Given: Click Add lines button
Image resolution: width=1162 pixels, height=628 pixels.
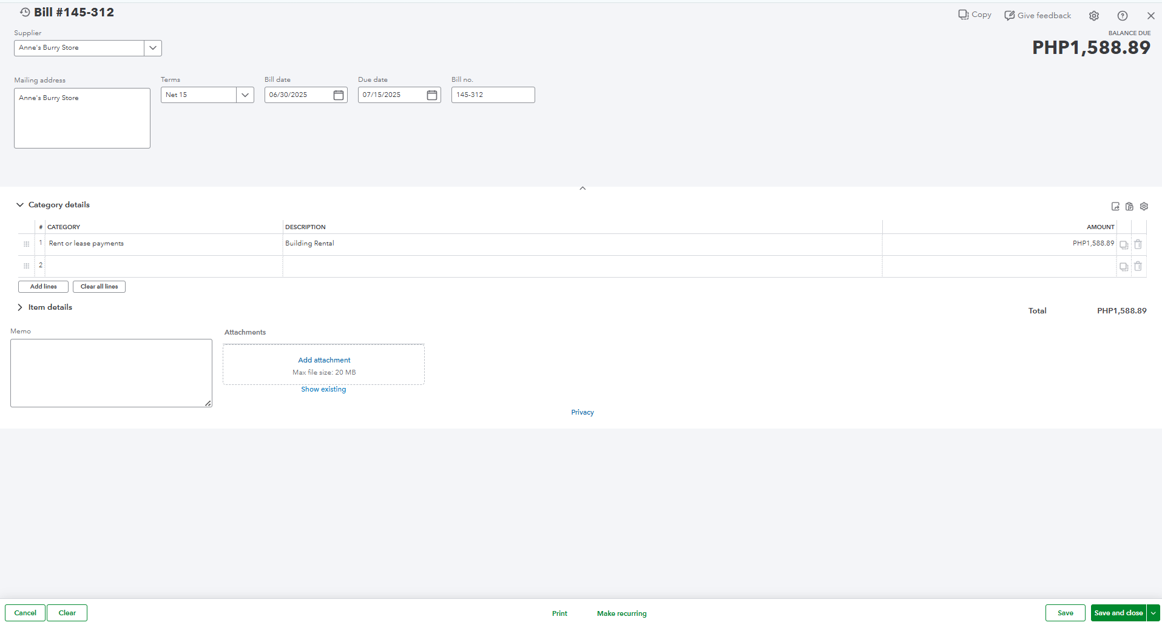Looking at the screenshot, I should click(43, 287).
